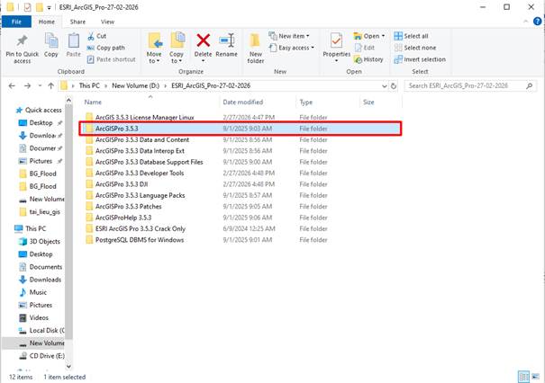
Task: Click the Pin to Quick access icon
Action: pyautogui.click(x=20, y=42)
